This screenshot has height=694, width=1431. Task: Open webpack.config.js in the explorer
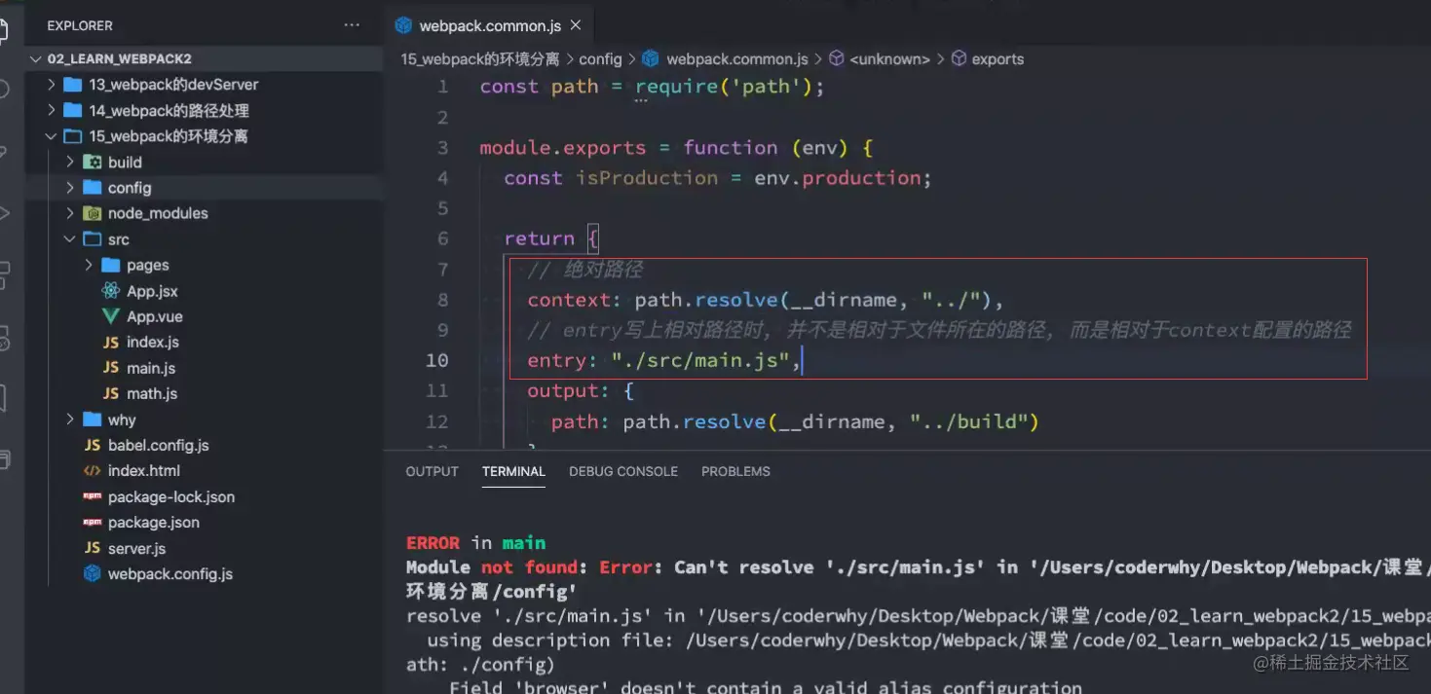(170, 573)
